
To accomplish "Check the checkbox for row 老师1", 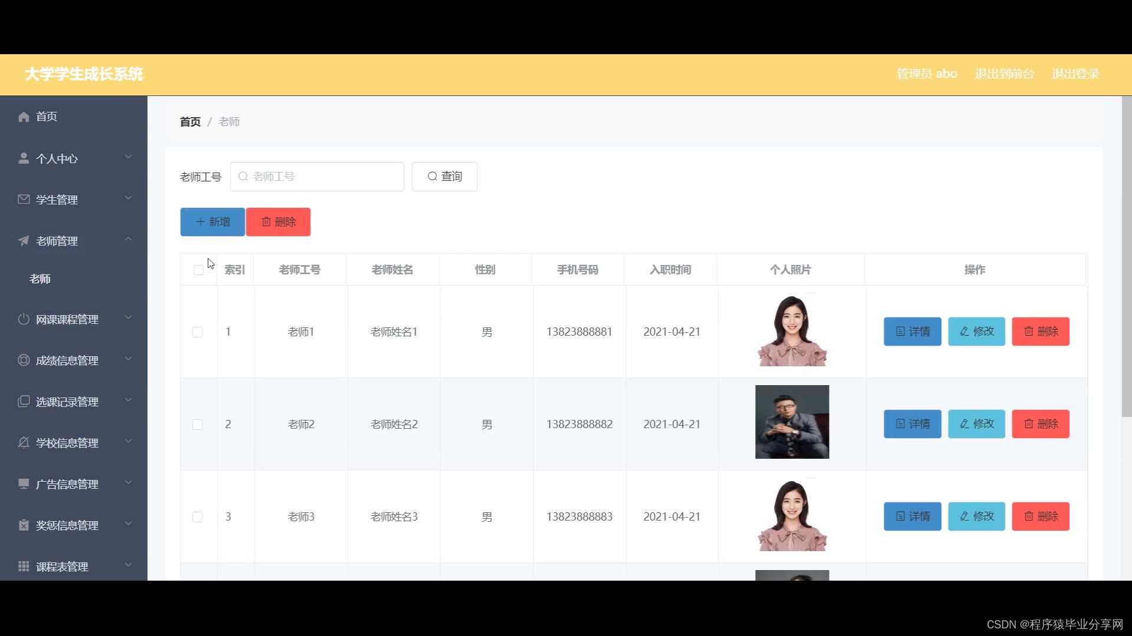I will [198, 332].
